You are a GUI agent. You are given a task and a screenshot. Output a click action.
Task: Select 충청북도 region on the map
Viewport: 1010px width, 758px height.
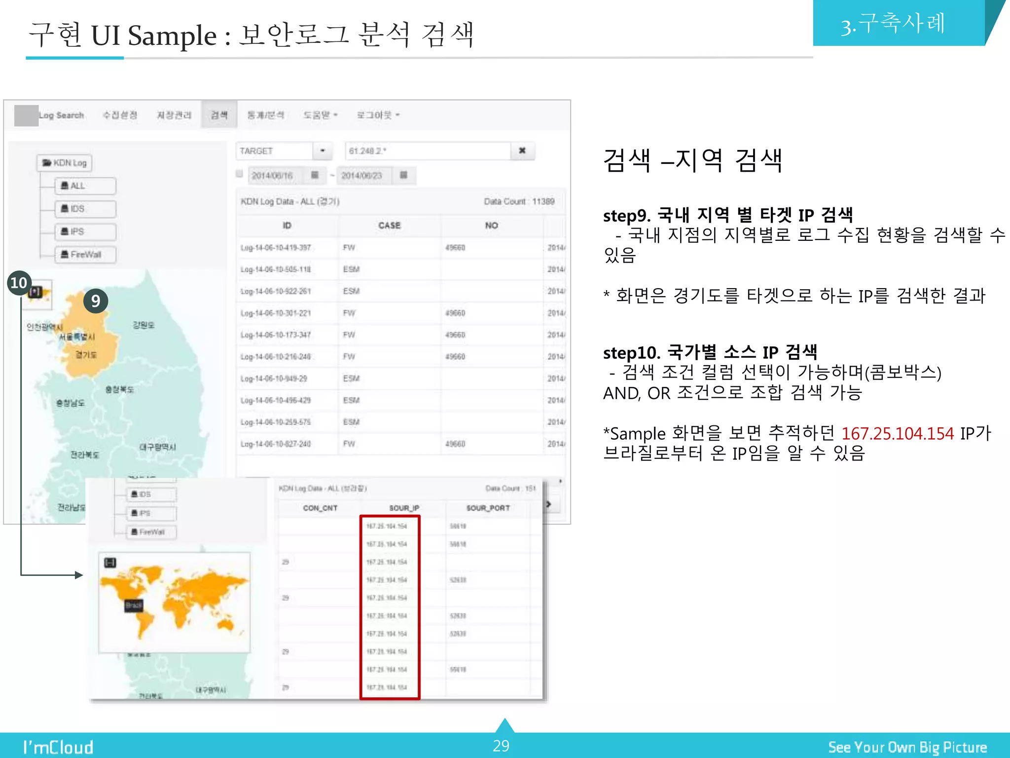(120, 389)
